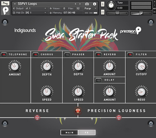Click the precision brand logo
This screenshot has width=156, height=138.
coord(131,31)
